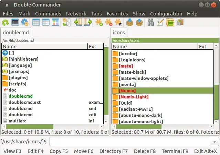Viewport: 220px width, 155px height.
Task: Toggle the Flat view toolbar icon
Action: coord(67,22)
